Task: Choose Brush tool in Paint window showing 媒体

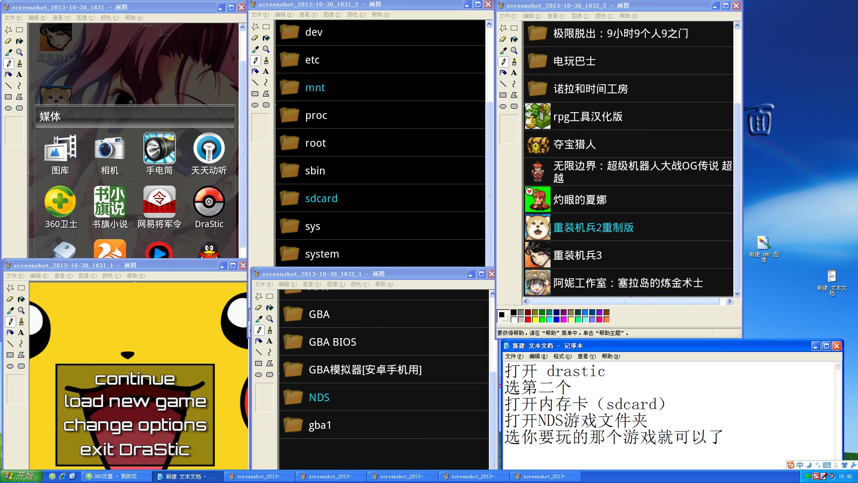Action: (x=19, y=64)
